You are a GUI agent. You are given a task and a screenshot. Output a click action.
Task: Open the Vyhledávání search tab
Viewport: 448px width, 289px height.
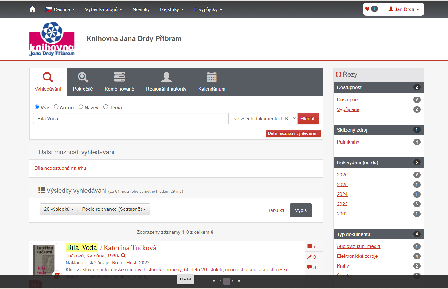pos(48,82)
